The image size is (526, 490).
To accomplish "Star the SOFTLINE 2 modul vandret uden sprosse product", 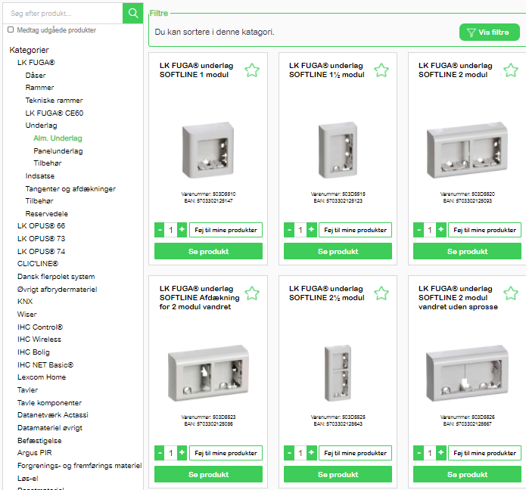I will pos(511,293).
